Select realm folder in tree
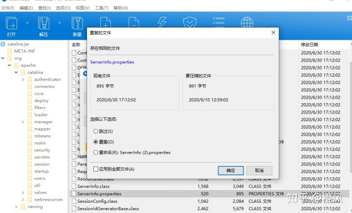Image resolution: width=352 pixels, height=213 pixels. click(x=40, y=143)
